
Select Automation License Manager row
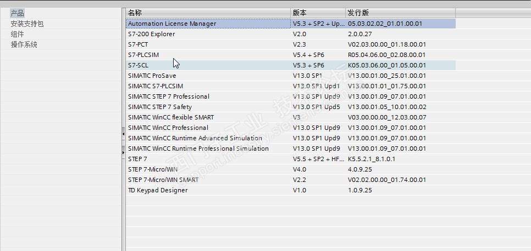pos(172,24)
